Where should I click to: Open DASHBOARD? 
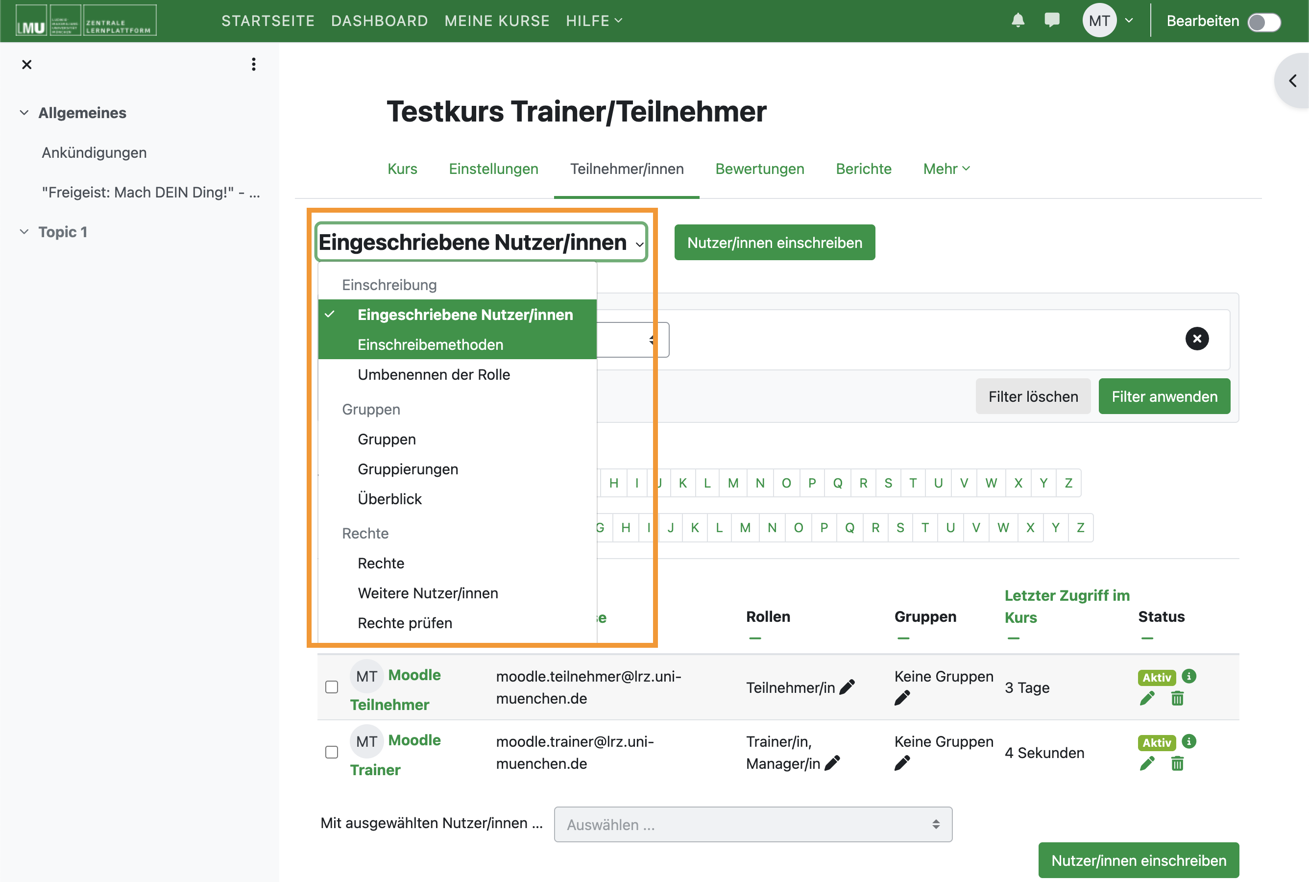coord(380,21)
